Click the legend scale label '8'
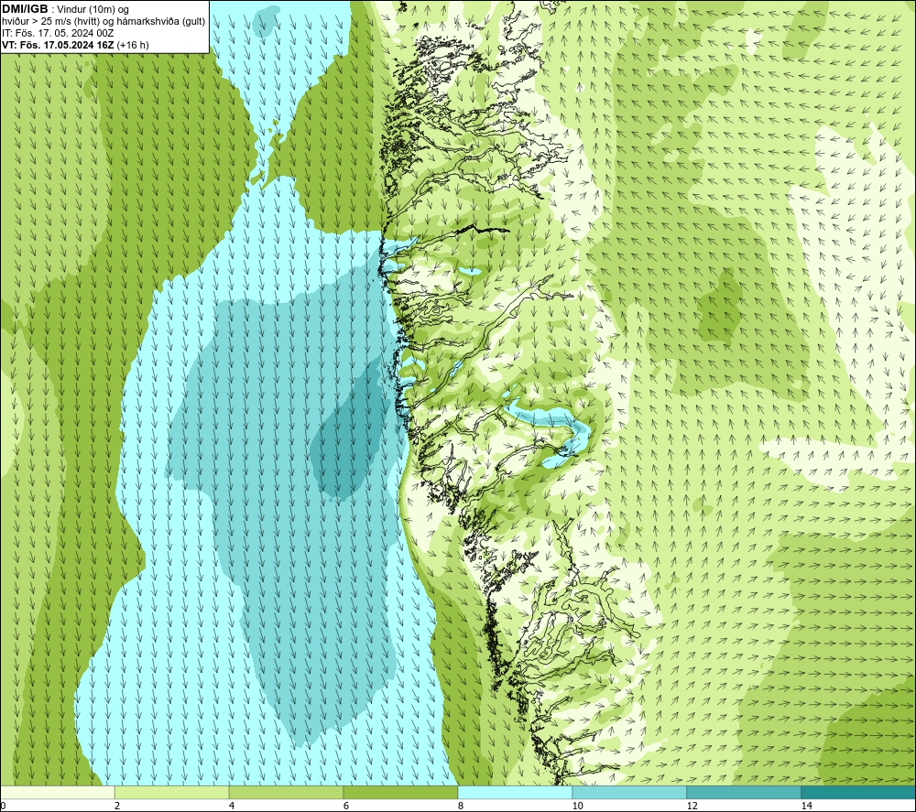Viewport: 916px width, 812px height. 461,807
